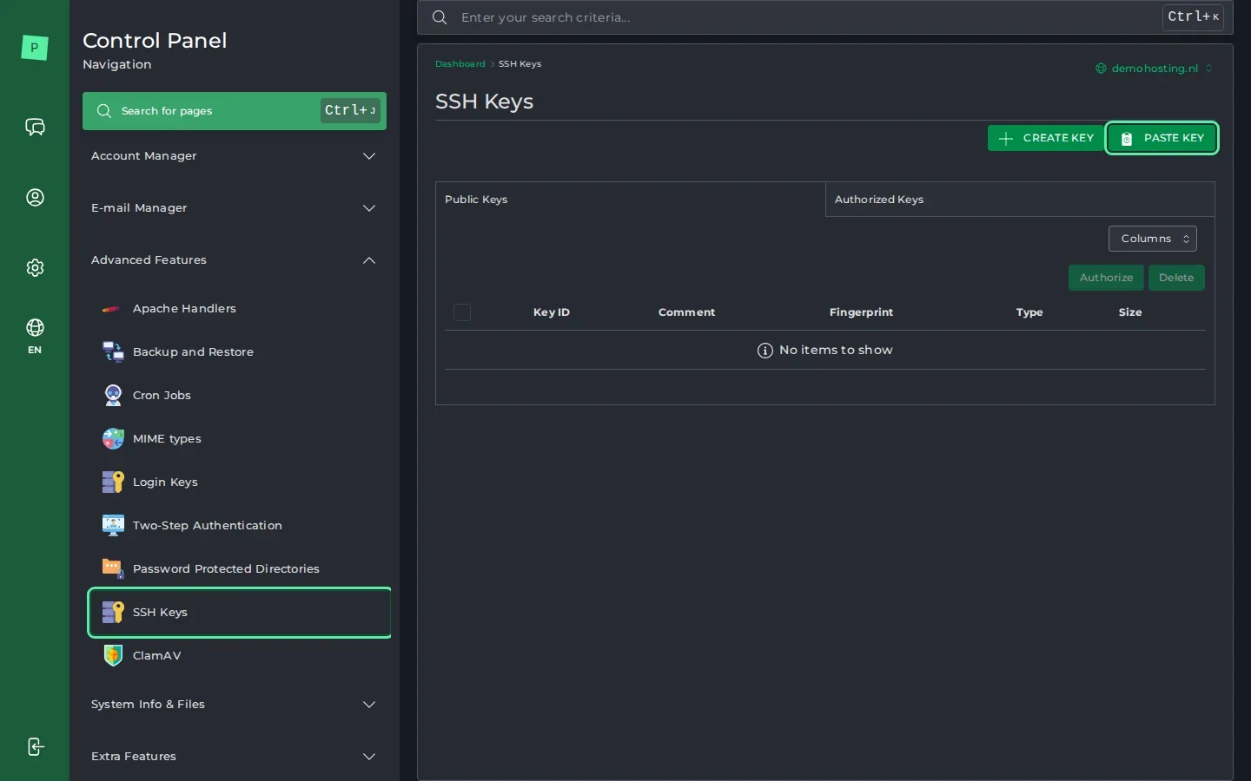Open the user profile sidebar icon
This screenshot has height=781, width=1251.
click(x=35, y=198)
